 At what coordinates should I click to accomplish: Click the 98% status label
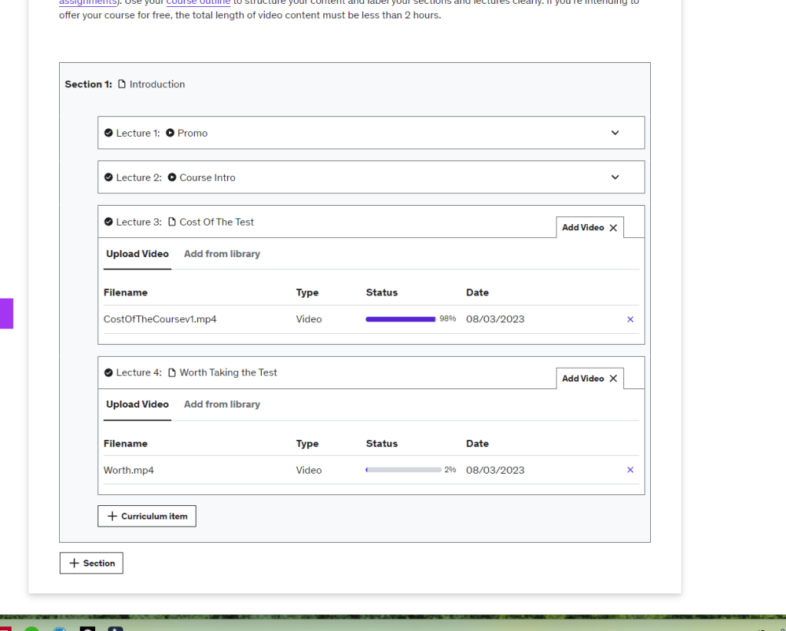[447, 319]
